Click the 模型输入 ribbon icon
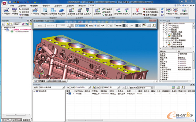This screenshot has height=122, width=196. (x=45, y=10)
